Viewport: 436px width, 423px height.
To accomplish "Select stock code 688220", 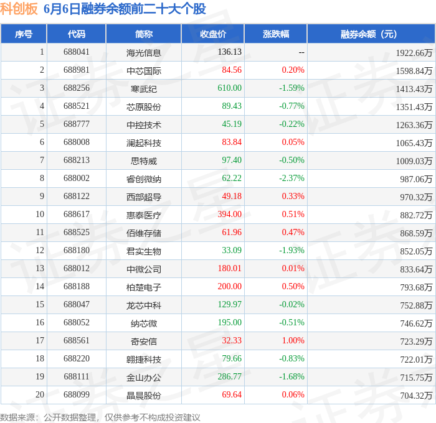I will point(77,358).
